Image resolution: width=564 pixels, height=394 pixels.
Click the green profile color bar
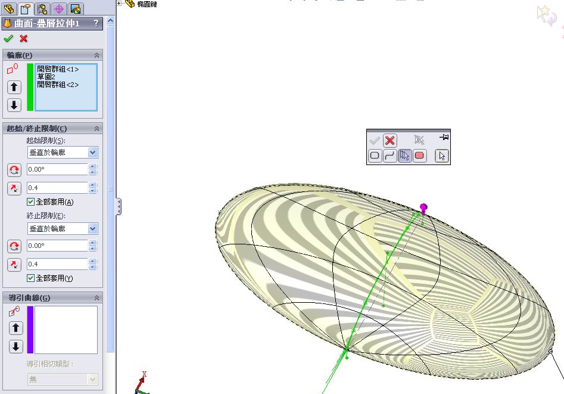click(x=30, y=87)
